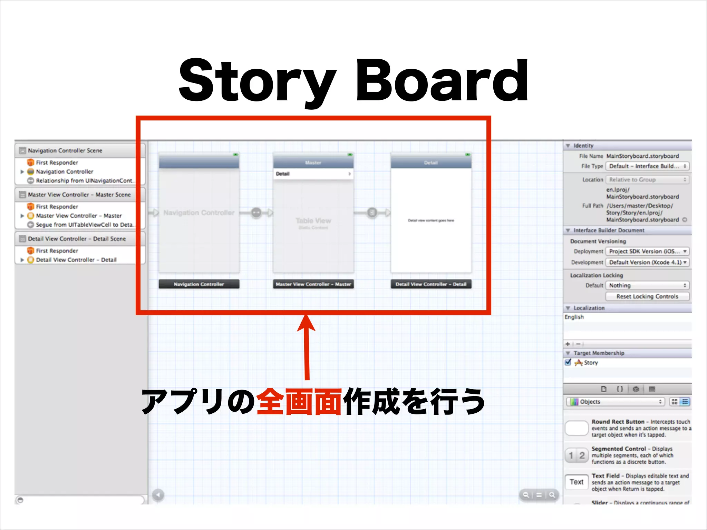Click Reset Locking Controls button
Viewport: 707px width, 530px height.
(647, 296)
